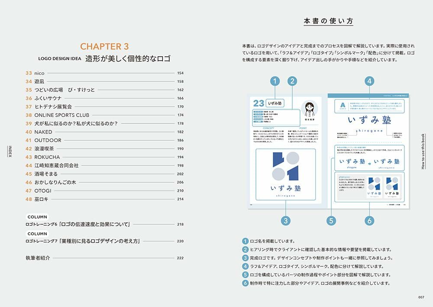The image size is (433, 307).
Task: Click callout circle 4 above the sample spread
Action: [369, 81]
